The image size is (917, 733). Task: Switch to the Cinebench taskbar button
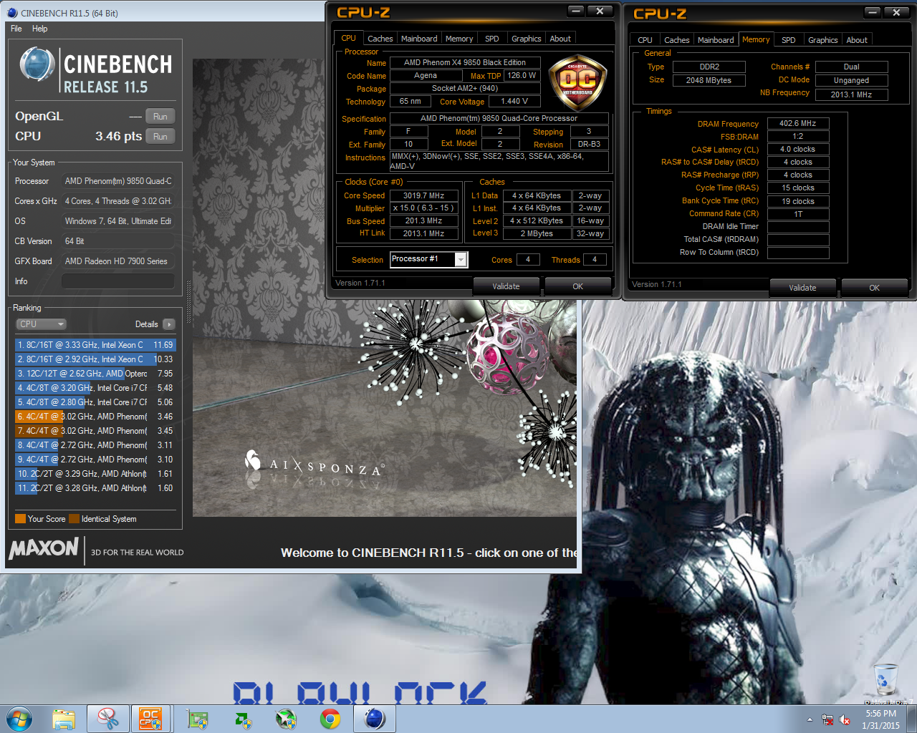point(375,719)
